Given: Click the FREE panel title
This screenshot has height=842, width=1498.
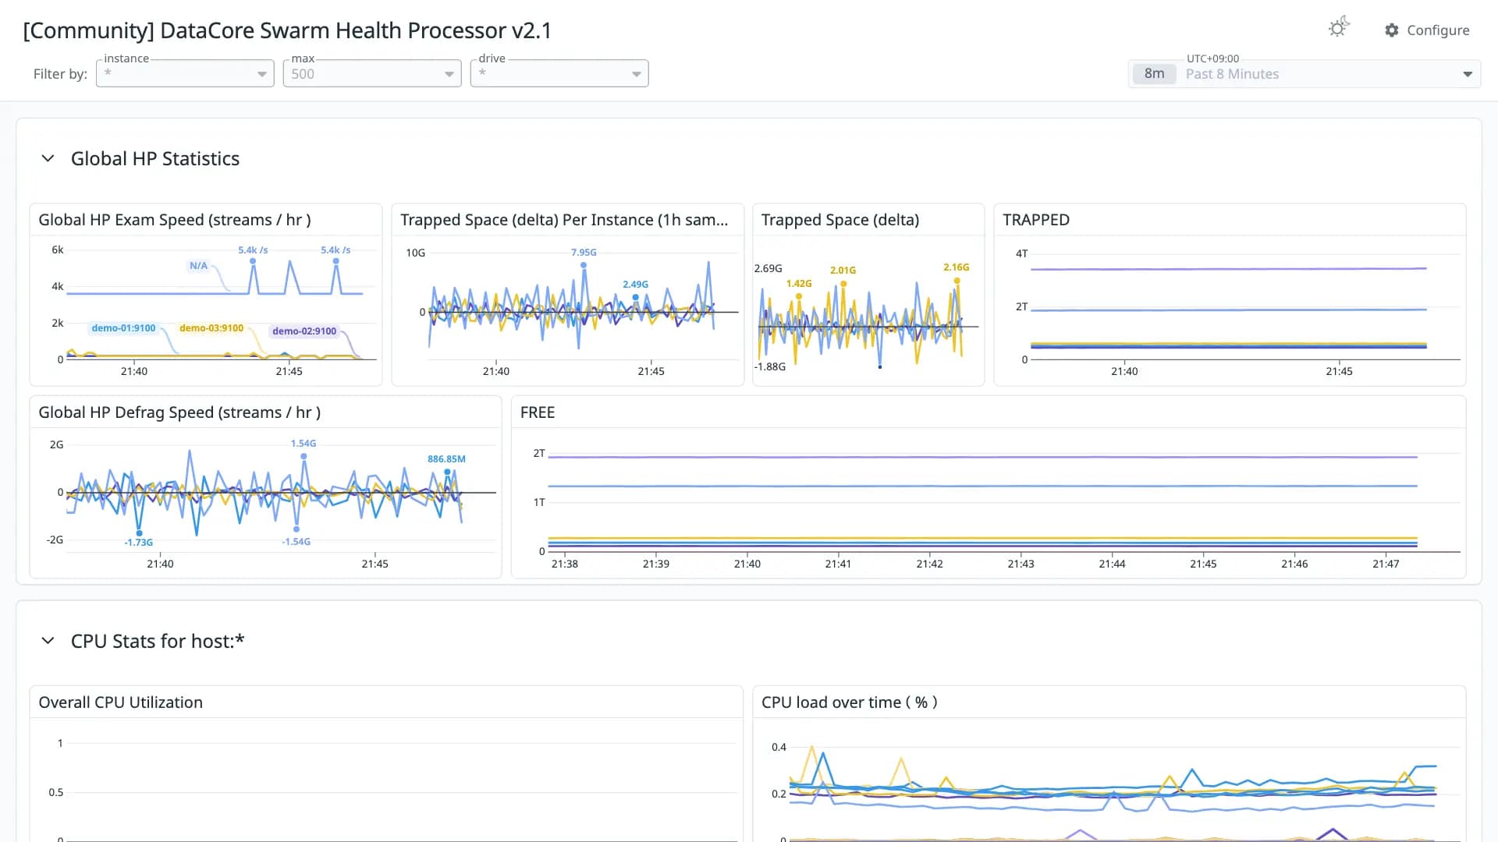Looking at the screenshot, I should click(538, 412).
